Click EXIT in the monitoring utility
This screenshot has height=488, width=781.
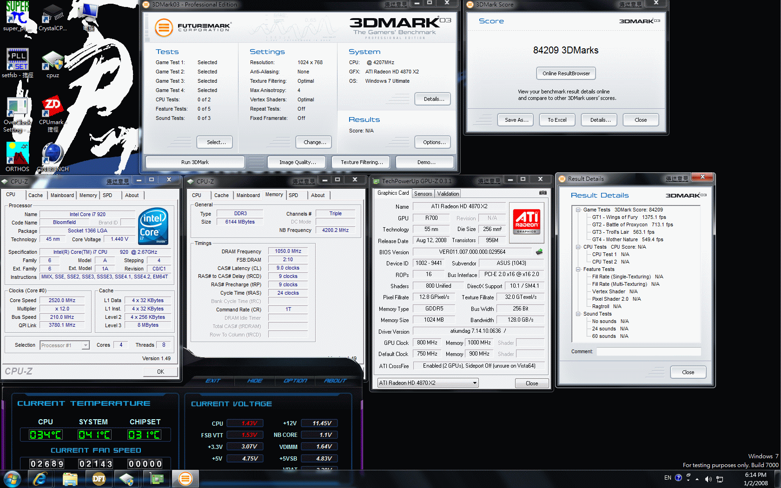click(x=213, y=381)
